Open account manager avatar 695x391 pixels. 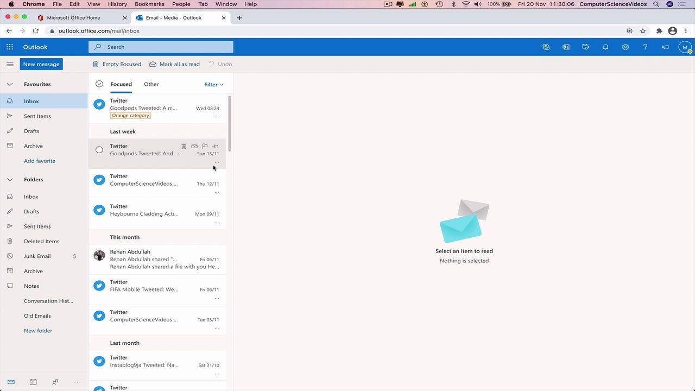pyautogui.click(x=684, y=47)
